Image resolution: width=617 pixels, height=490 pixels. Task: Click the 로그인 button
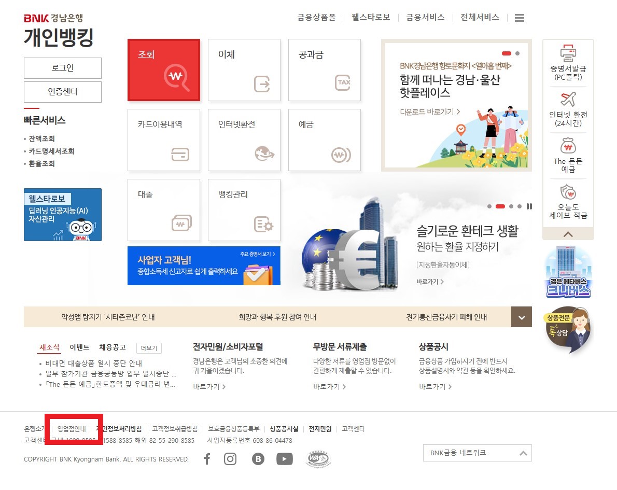point(63,68)
